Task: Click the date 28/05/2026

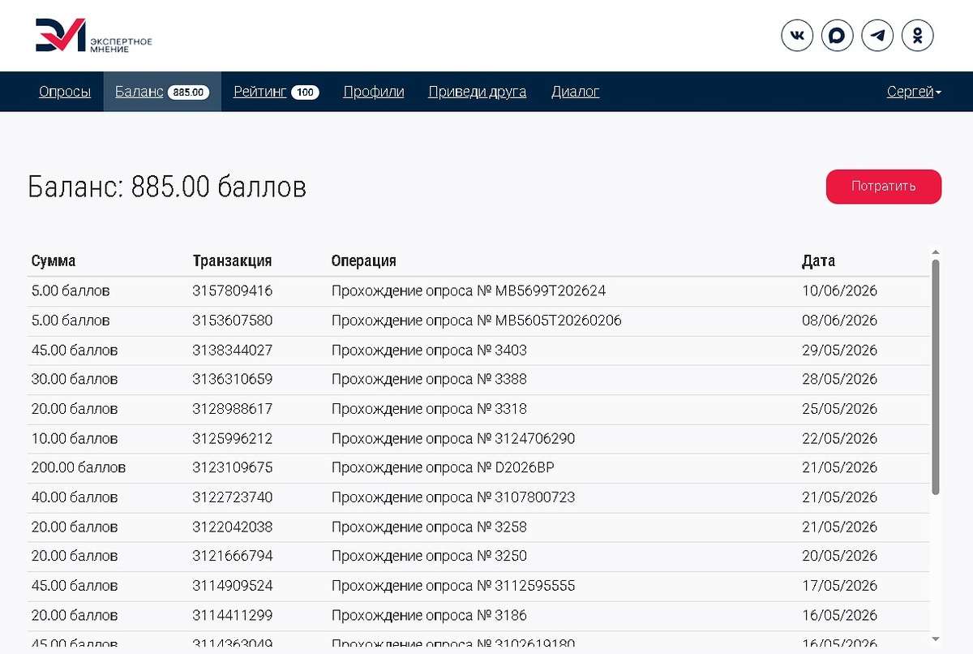Action: (x=839, y=379)
